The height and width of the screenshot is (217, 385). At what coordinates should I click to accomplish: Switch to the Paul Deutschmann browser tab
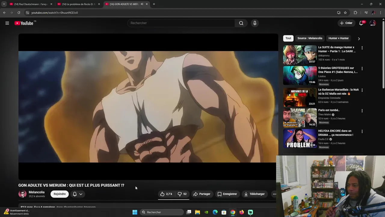pos(30,4)
